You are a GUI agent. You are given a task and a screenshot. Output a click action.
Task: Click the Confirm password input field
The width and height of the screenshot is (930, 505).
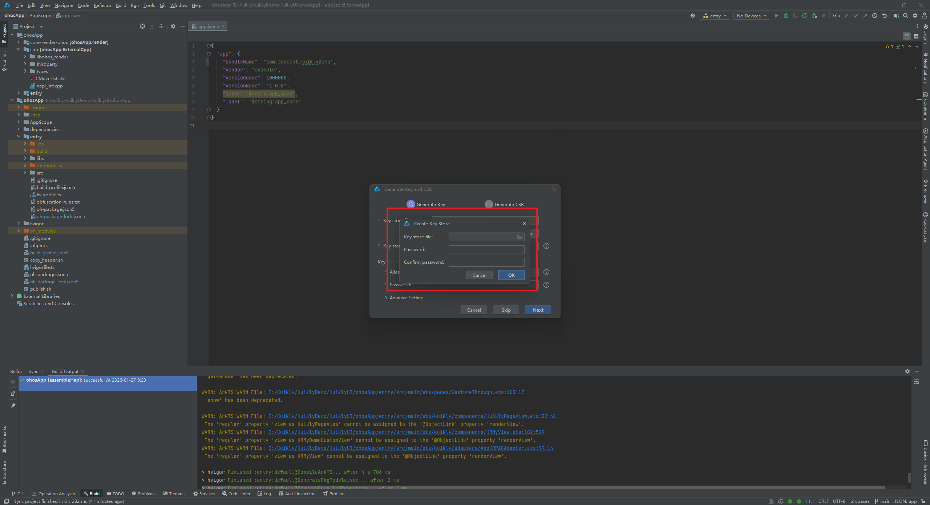(x=486, y=262)
